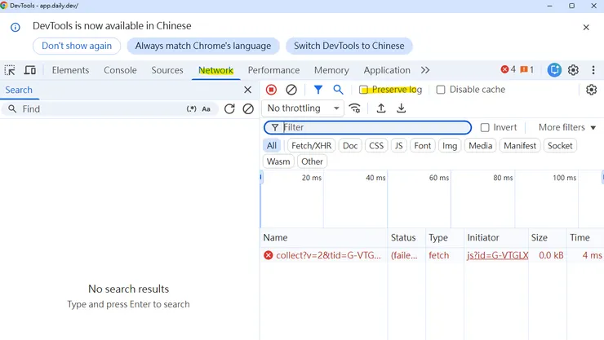Clear the network log
Viewport: 604px width, 340px height.
(x=291, y=90)
